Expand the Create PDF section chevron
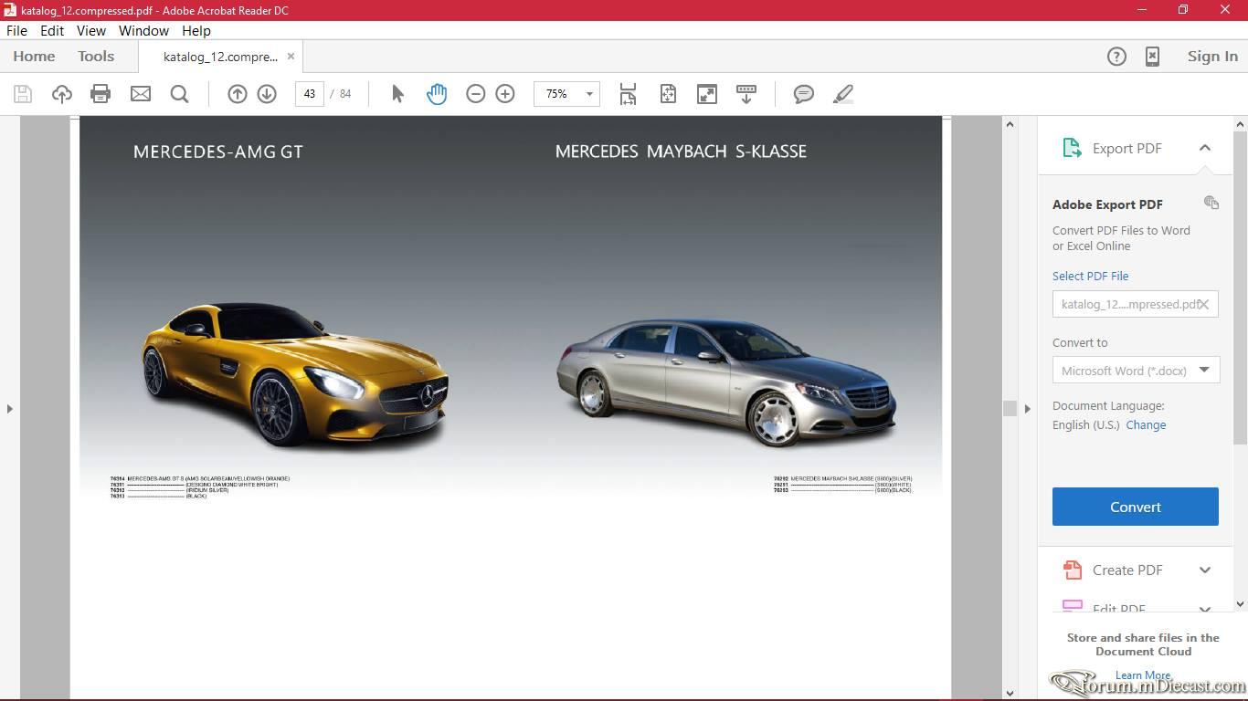The width and height of the screenshot is (1248, 701). pyautogui.click(x=1205, y=570)
